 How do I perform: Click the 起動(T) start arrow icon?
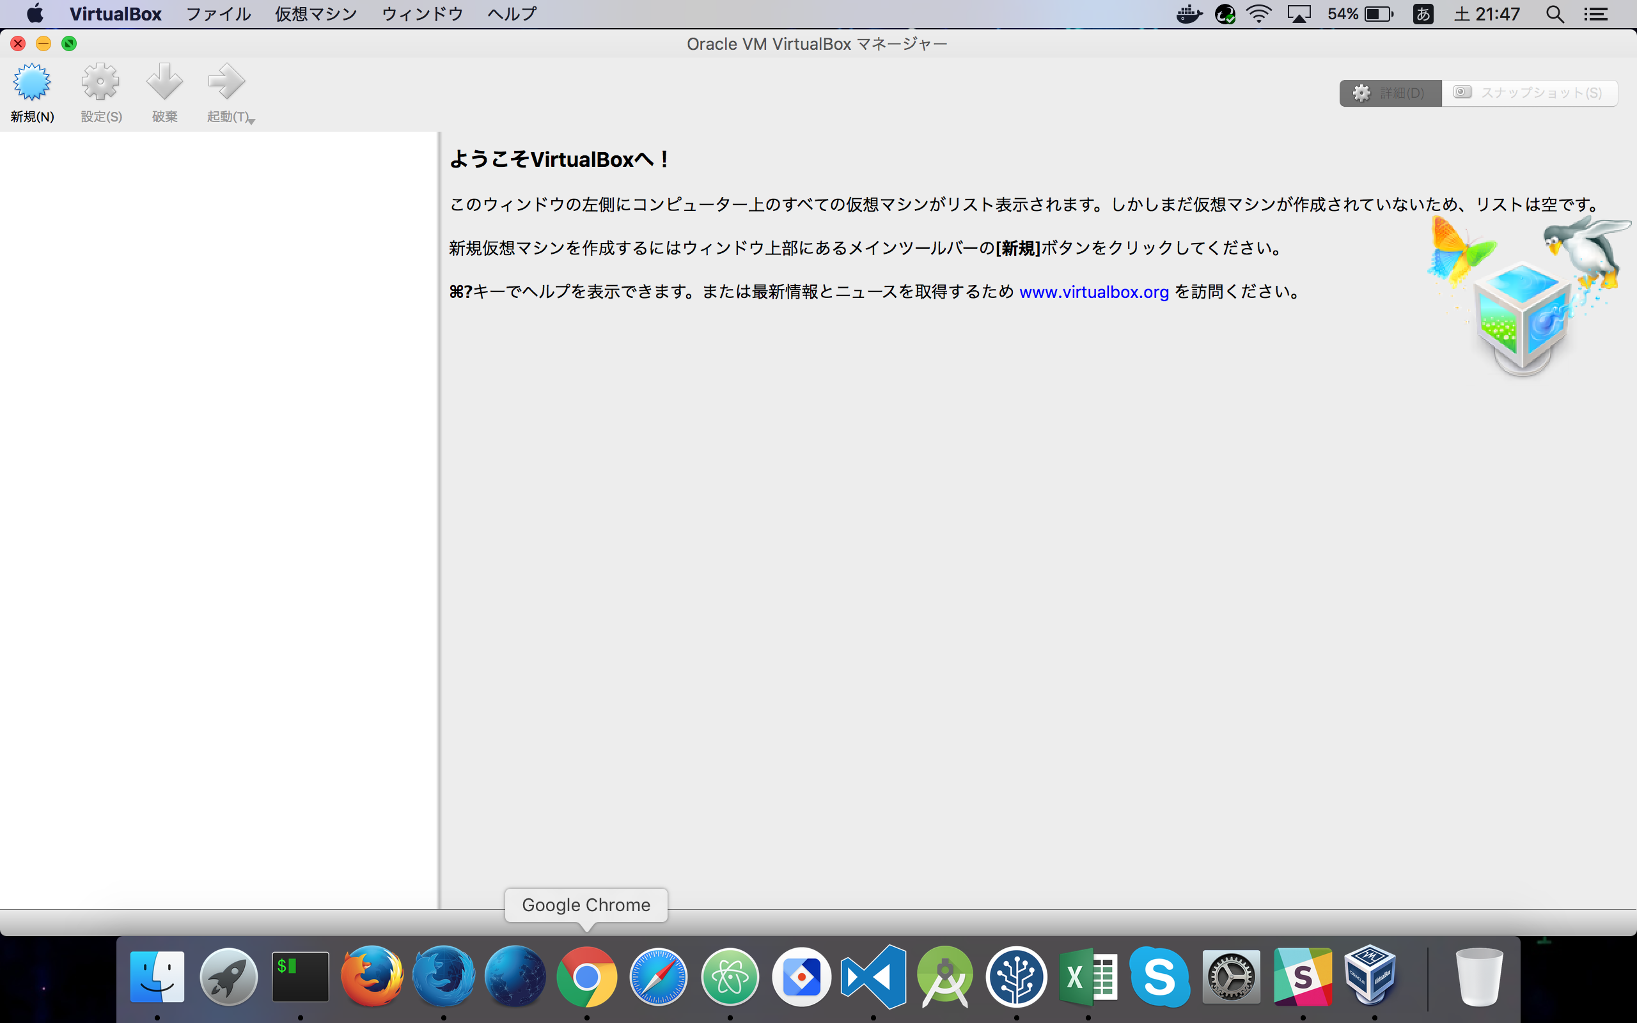click(226, 82)
